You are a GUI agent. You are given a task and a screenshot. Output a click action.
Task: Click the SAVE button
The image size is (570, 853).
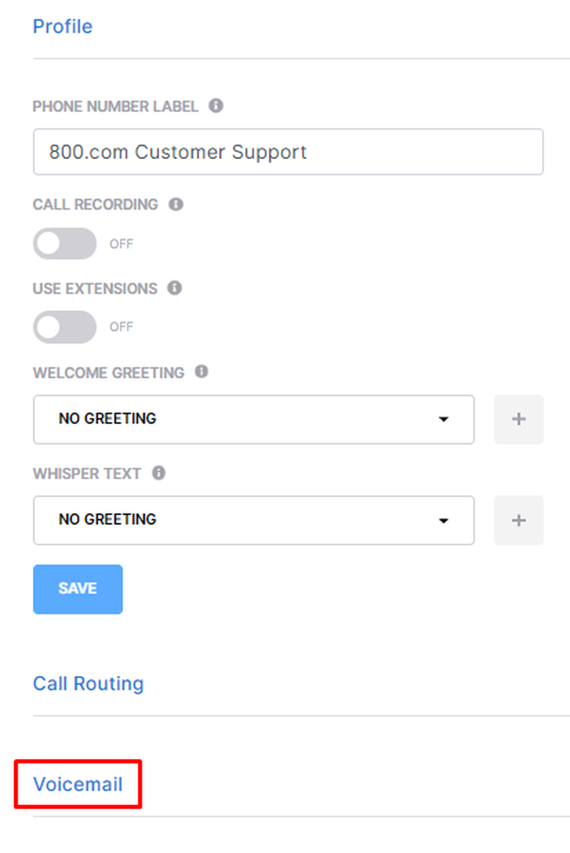78,589
